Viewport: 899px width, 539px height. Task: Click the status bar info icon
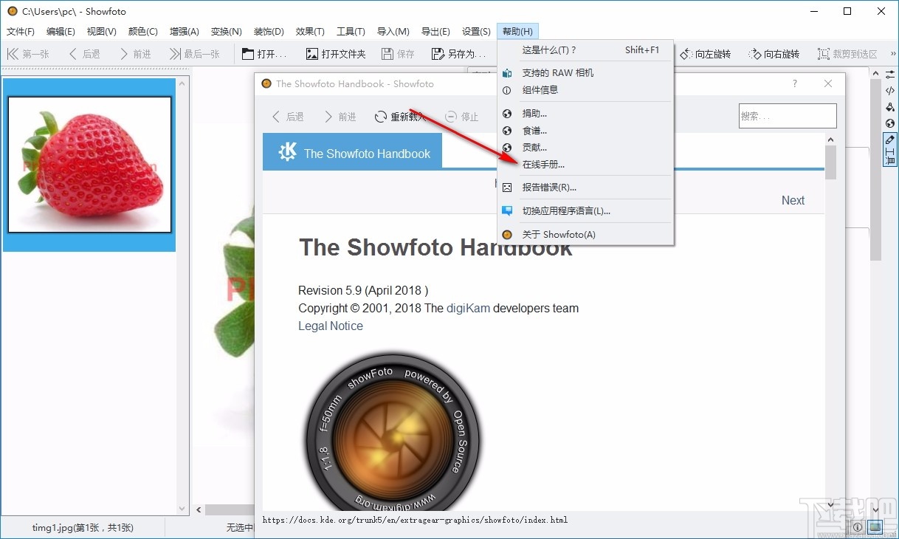(x=858, y=527)
